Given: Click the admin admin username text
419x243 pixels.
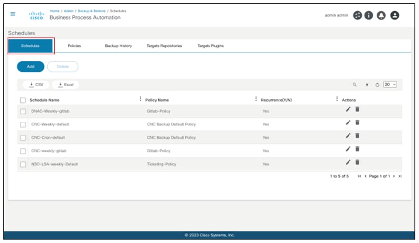Looking at the screenshot, I should (336, 15).
